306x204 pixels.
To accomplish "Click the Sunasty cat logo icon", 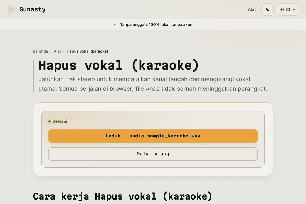I will click(11, 9).
